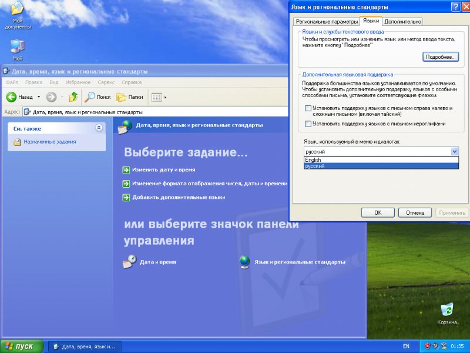This screenshot has height=353, width=470.
Task: Open the Сервис menu
Action: point(106,82)
